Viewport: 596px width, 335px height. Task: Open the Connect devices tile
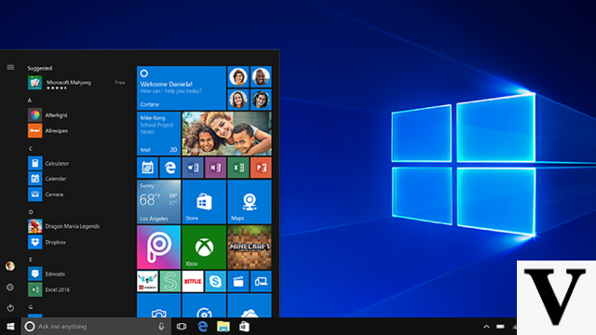(x=261, y=281)
